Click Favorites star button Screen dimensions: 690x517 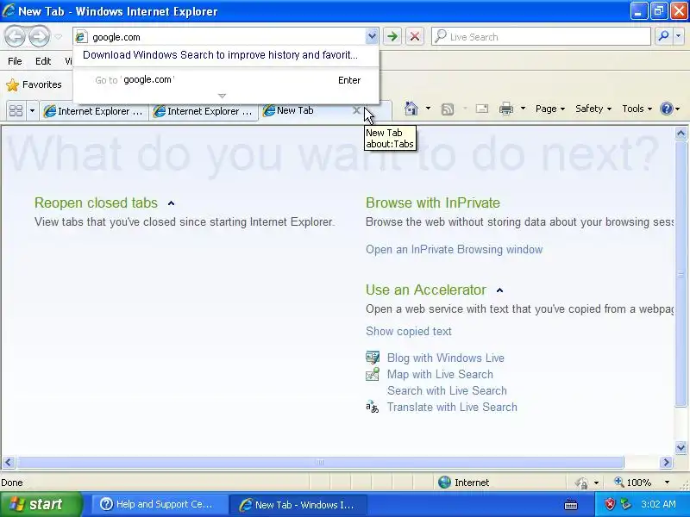[34, 84]
